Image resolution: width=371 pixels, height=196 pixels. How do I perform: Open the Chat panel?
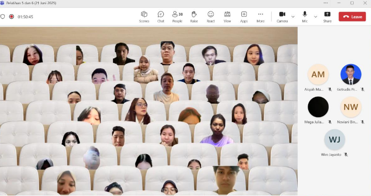(161, 17)
